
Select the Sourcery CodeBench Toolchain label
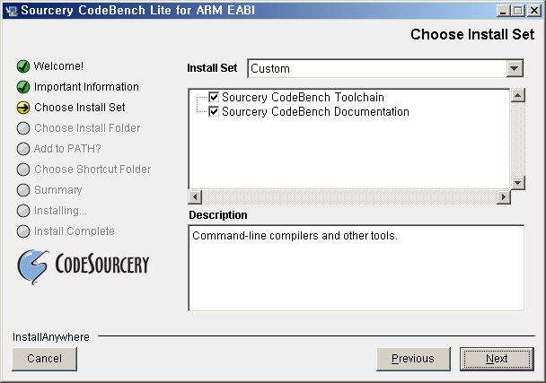point(303,97)
